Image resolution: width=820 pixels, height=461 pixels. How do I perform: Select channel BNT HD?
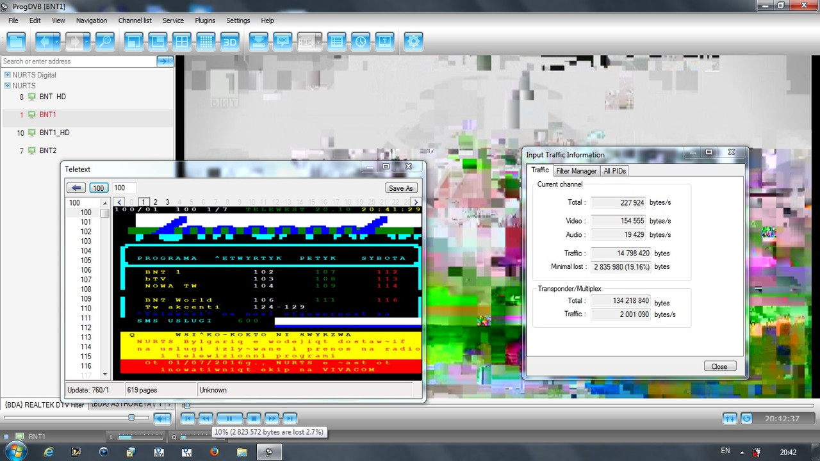(x=53, y=97)
